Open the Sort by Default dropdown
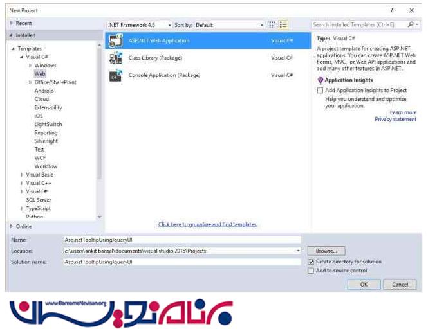The image size is (428, 329). point(229,25)
